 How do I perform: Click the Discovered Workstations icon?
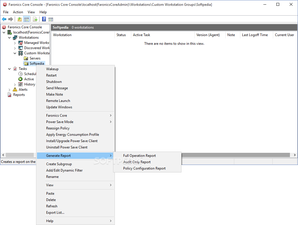click(x=20, y=48)
